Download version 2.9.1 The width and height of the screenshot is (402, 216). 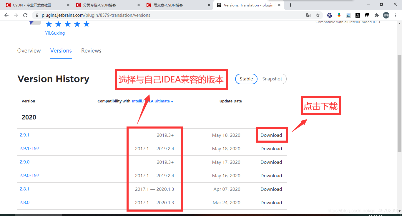tap(271, 135)
